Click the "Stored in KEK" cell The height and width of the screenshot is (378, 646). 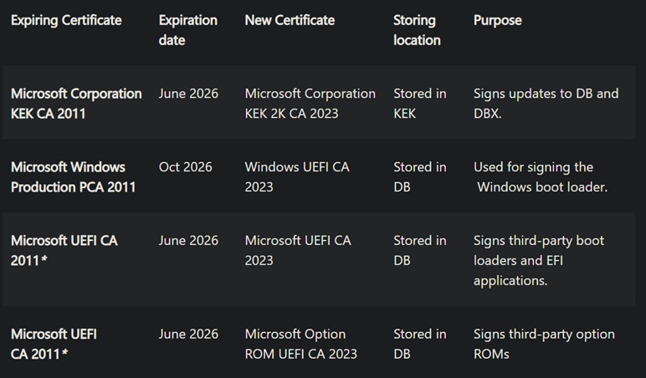click(419, 103)
